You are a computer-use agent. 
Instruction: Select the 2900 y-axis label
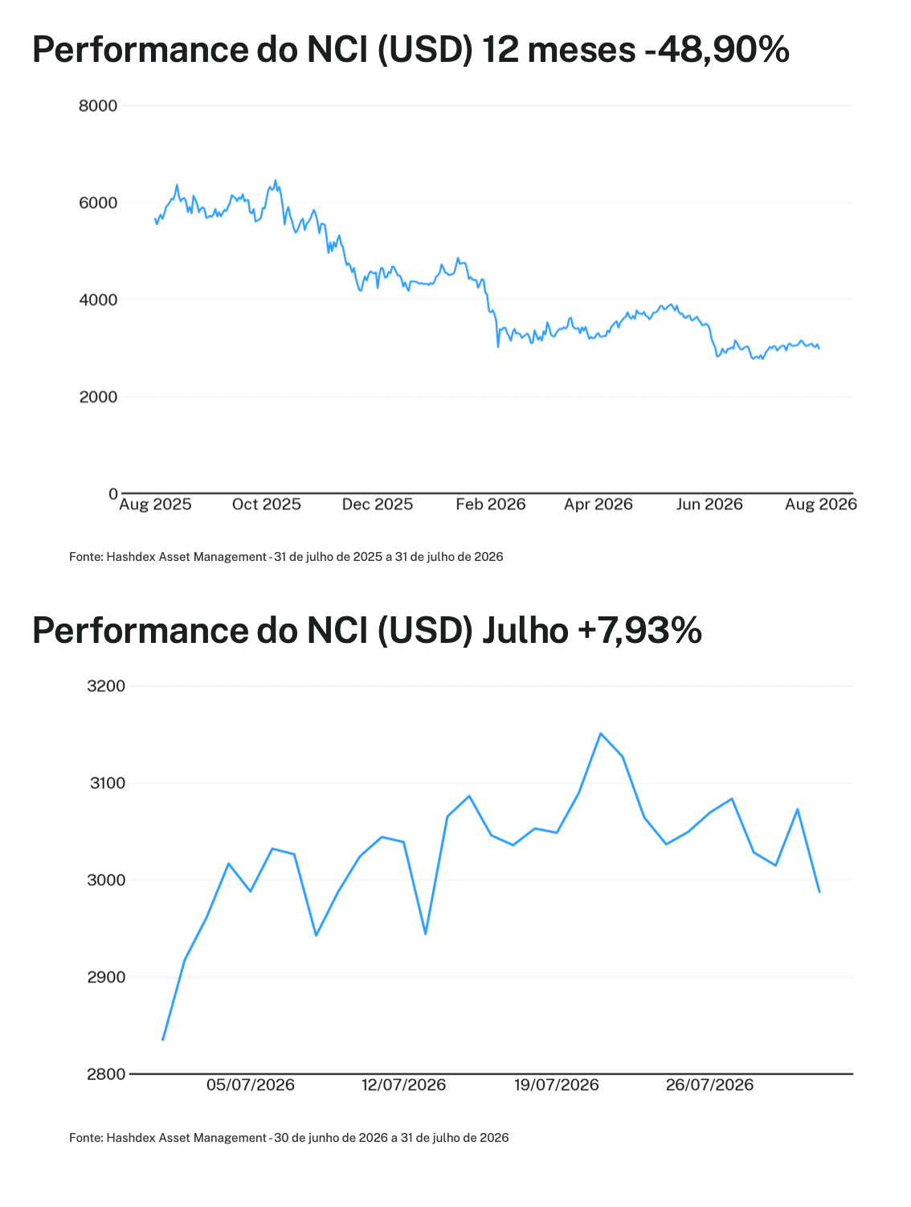click(x=106, y=977)
